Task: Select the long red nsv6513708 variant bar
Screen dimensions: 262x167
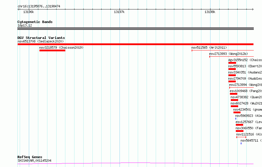Action: click(135, 44)
